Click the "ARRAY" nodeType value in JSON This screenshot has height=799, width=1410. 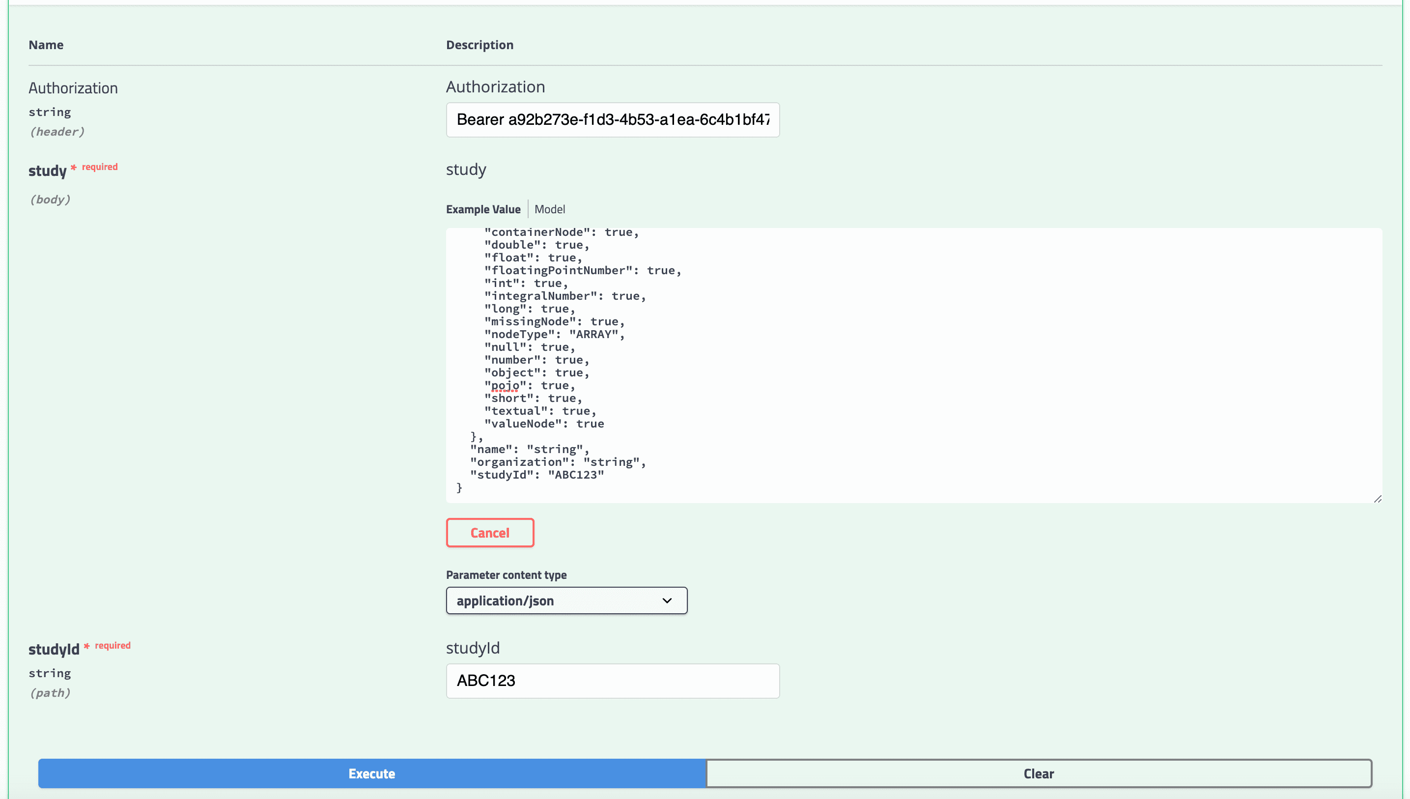point(593,334)
